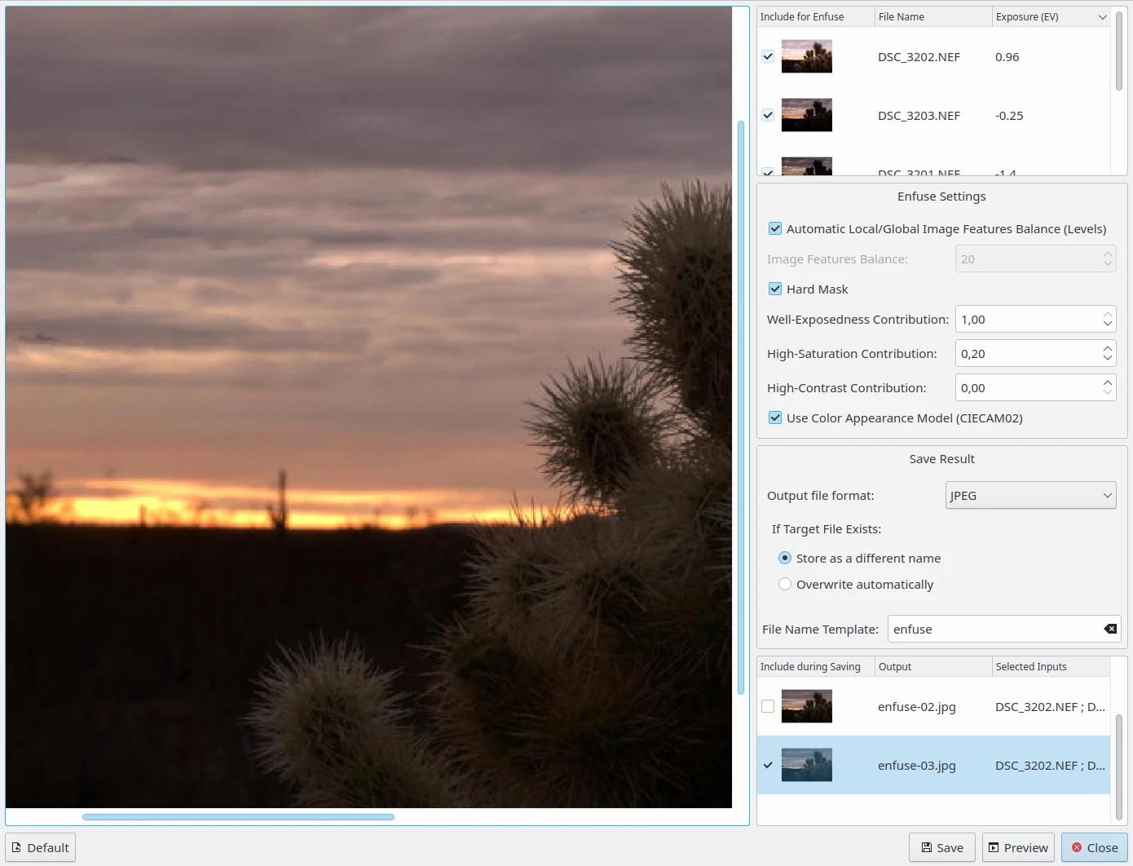Open the Output file format dropdown

point(1030,496)
